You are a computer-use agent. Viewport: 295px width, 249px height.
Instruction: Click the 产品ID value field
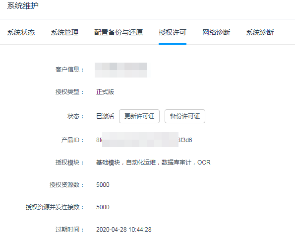click(144, 140)
